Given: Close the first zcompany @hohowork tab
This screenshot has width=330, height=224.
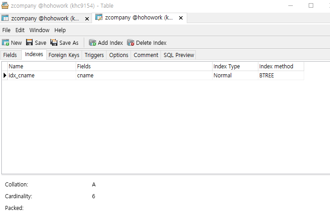Looking at the screenshot, I should point(87,19).
